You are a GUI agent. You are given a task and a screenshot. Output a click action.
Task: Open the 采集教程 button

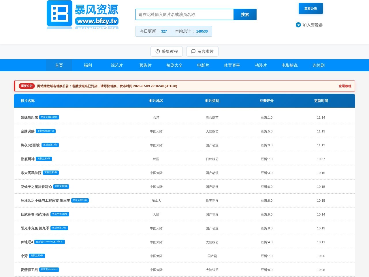(167, 51)
